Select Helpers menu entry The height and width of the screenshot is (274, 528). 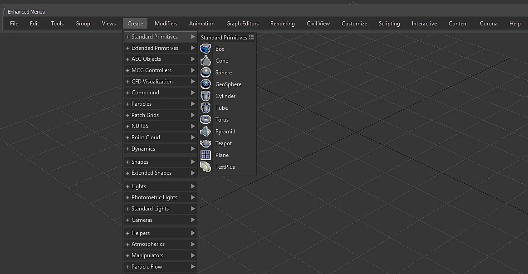coord(160,233)
